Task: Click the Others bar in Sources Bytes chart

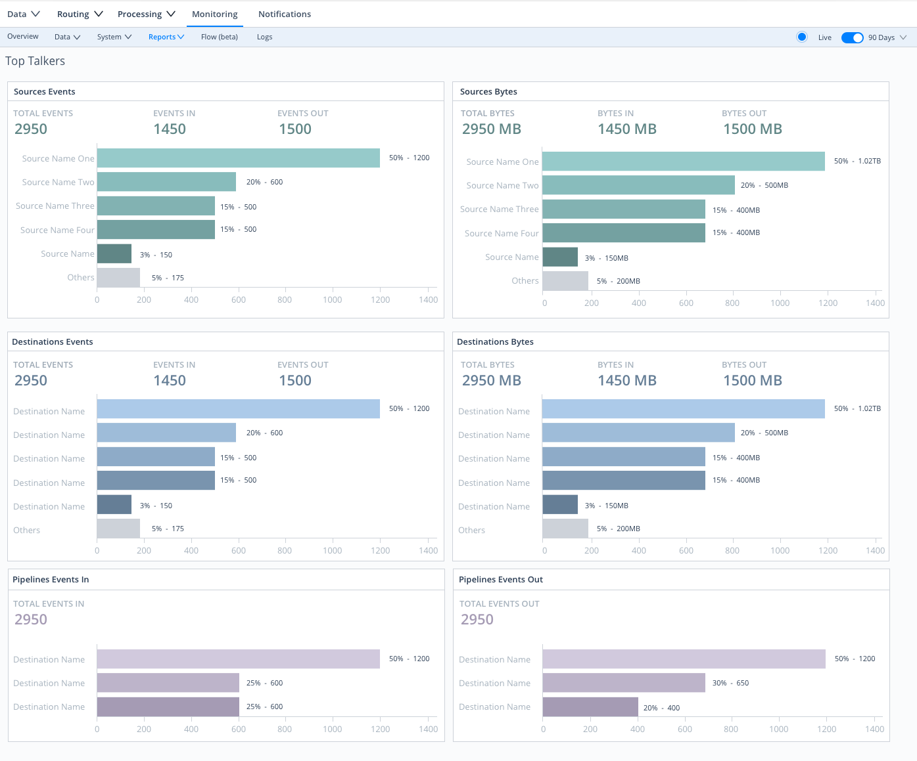Action: coord(565,280)
